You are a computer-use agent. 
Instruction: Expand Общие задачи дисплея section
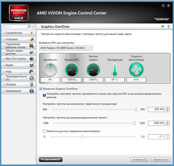(4, 52)
